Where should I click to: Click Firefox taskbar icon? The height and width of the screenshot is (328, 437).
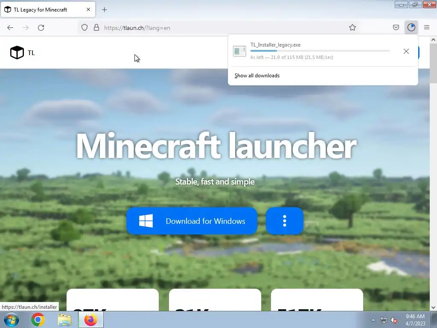pyautogui.click(x=90, y=319)
